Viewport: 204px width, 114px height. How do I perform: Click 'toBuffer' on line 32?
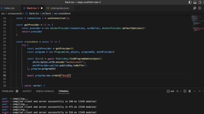[x=79, y=66]
